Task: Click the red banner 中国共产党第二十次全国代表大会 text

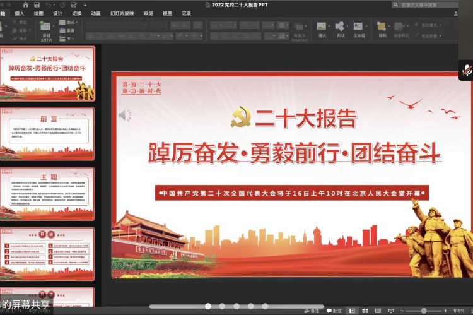Action: tap(292, 193)
